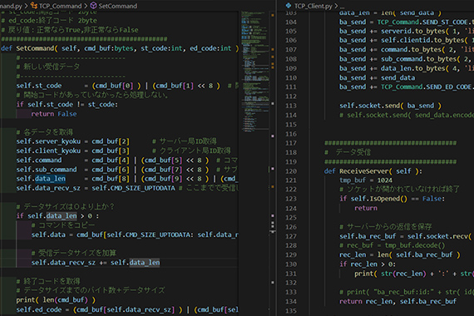This screenshot has height=316, width=474.
Task: Click the '# ed_code:終了コード 2byte' comment
Action: click(x=49, y=21)
